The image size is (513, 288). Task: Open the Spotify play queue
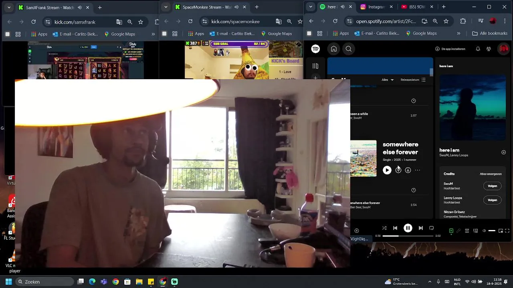[x=467, y=231]
